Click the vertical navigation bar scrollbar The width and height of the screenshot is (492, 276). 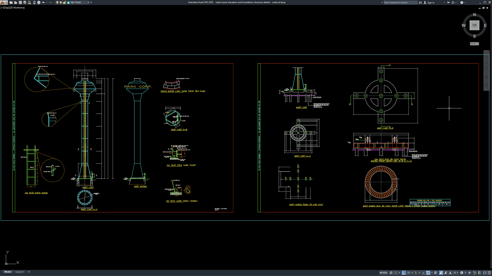click(486, 71)
